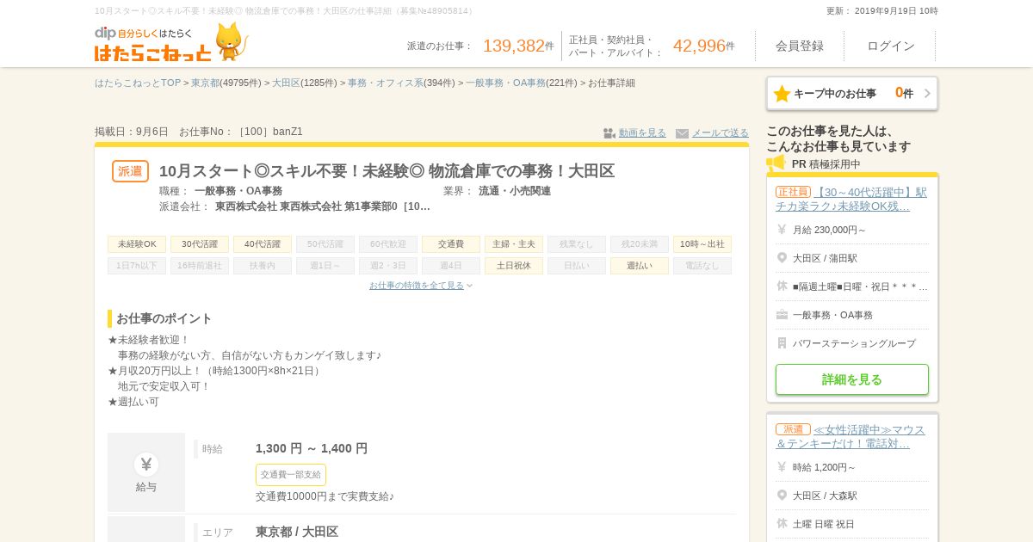Click the 週払い feature tag

pyautogui.click(x=640, y=266)
